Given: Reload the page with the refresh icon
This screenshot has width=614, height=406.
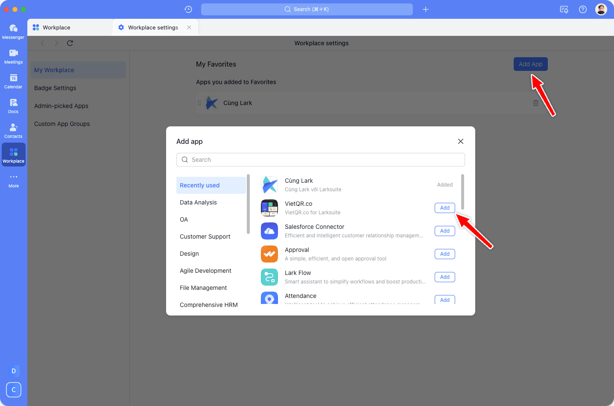Looking at the screenshot, I should tap(70, 43).
